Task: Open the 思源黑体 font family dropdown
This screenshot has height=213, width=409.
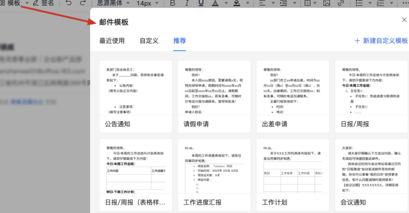Action: [113, 3]
